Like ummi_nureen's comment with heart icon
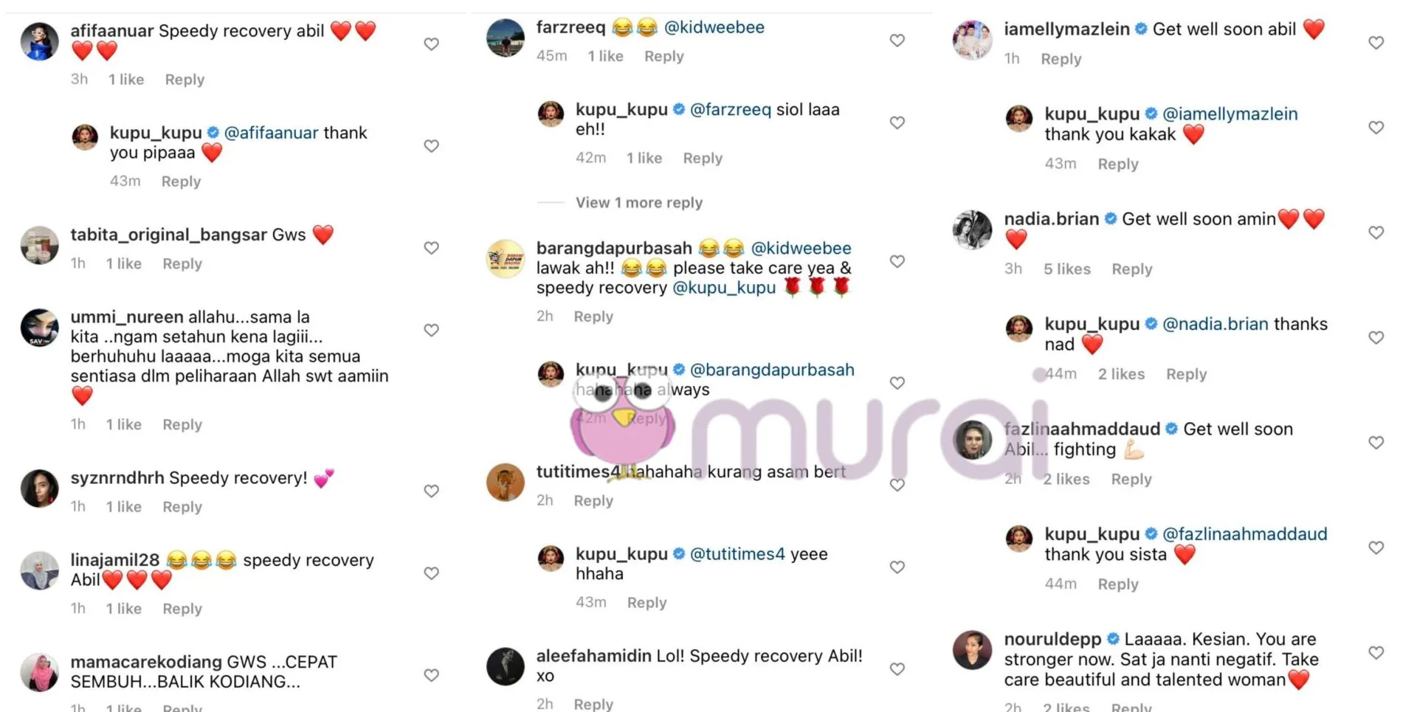The image size is (1417, 712). coord(432,330)
